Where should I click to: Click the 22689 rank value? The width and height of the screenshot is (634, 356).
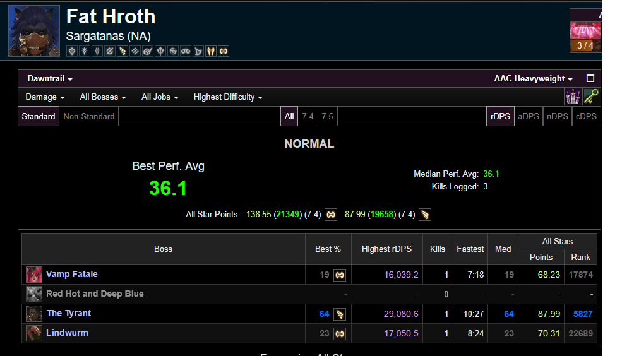point(580,334)
